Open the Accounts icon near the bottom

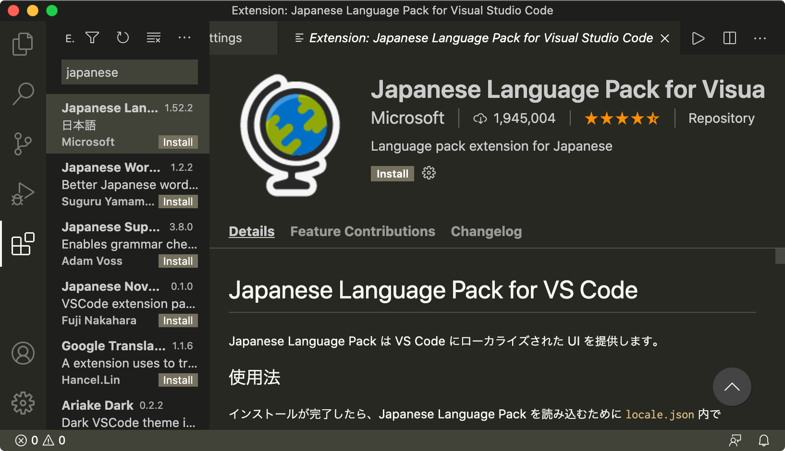(23, 354)
